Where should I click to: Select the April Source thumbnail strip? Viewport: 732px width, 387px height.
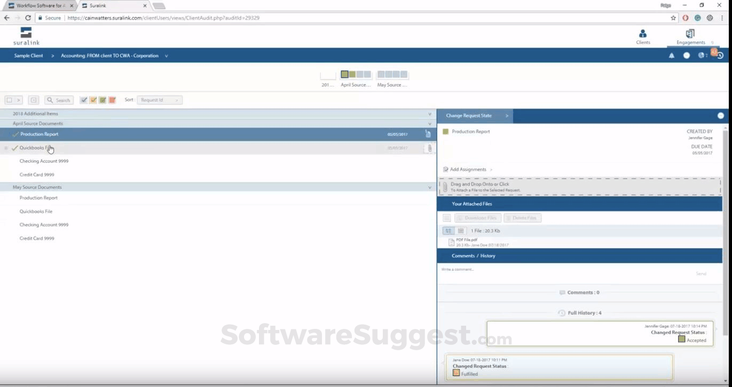(x=355, y=74)
